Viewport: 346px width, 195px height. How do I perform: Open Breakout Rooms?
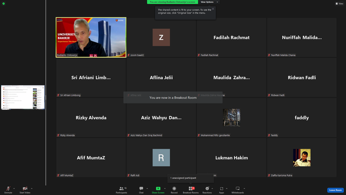191,190
